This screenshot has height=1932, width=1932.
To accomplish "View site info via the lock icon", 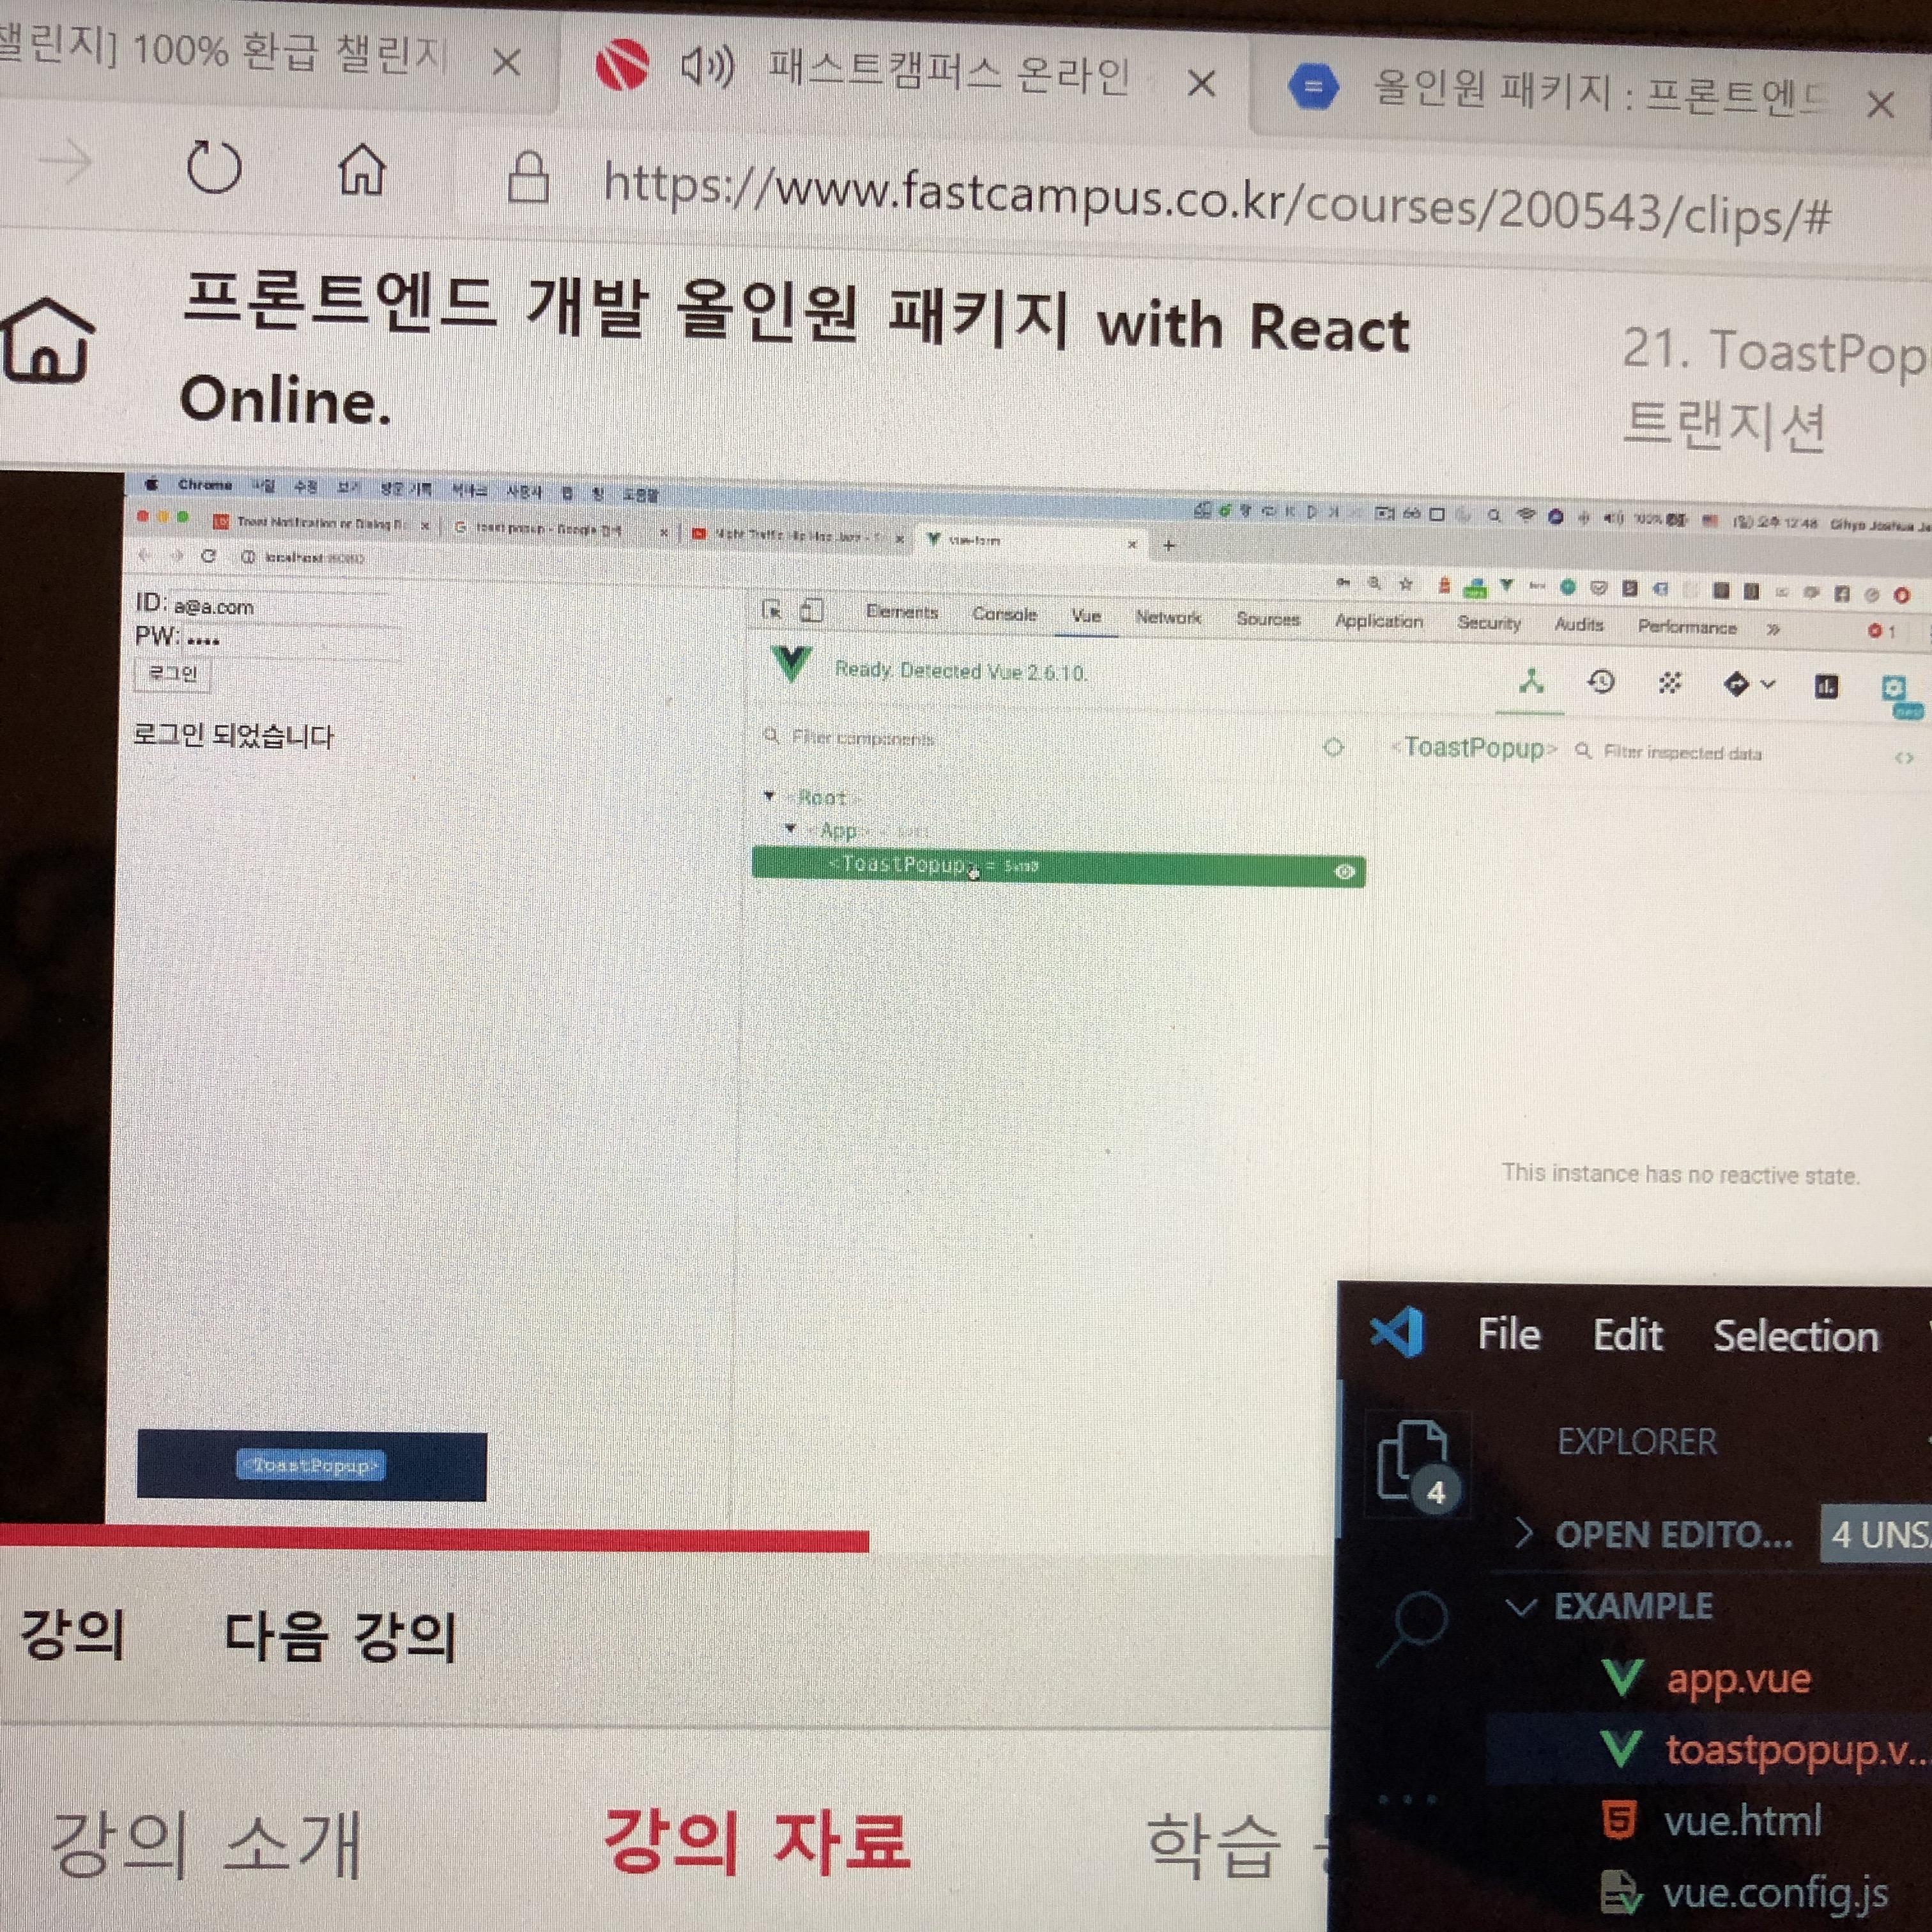I will [528, 177].
